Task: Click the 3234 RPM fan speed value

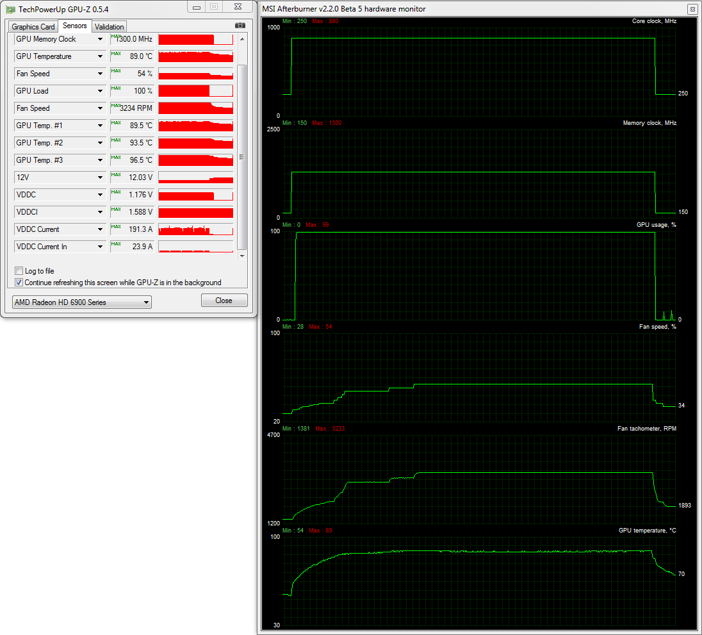Action: 136,108
